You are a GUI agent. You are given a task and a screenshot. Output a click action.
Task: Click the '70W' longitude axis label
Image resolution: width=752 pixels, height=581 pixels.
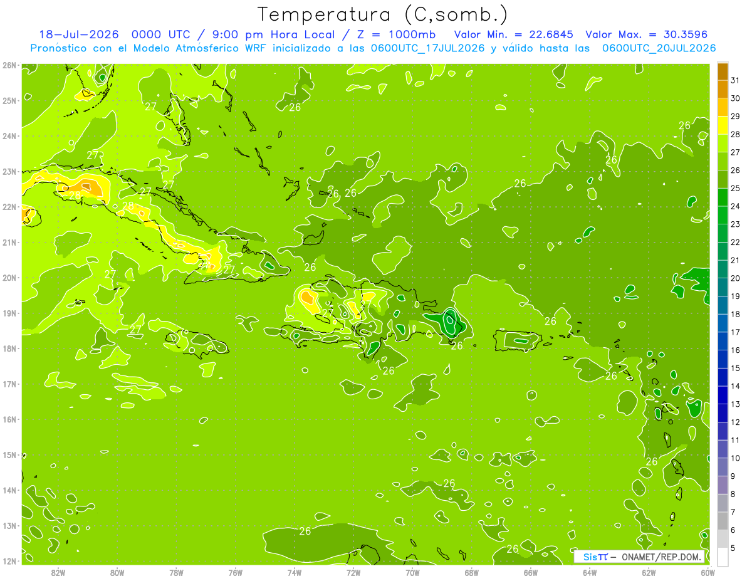point(412,572)
